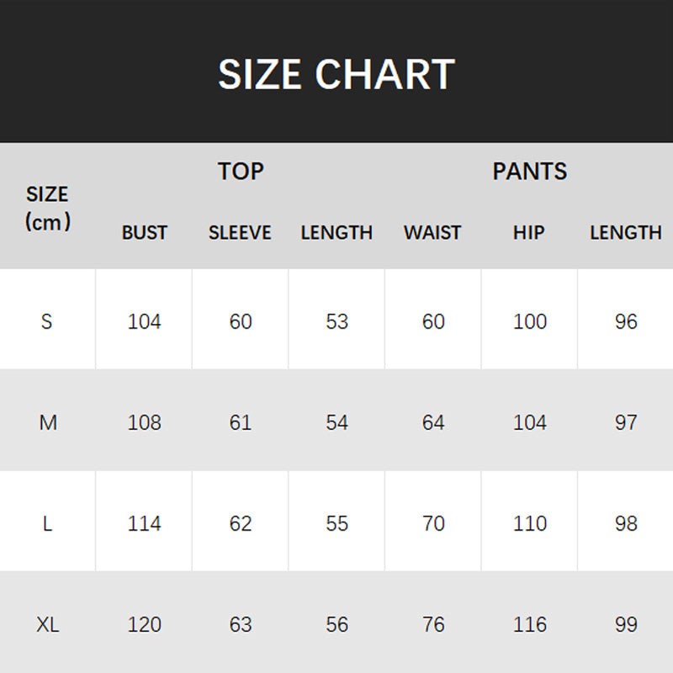Screen dimensions: 673x673
Task: Select the XL size row label
Action: tap(48, 624)
